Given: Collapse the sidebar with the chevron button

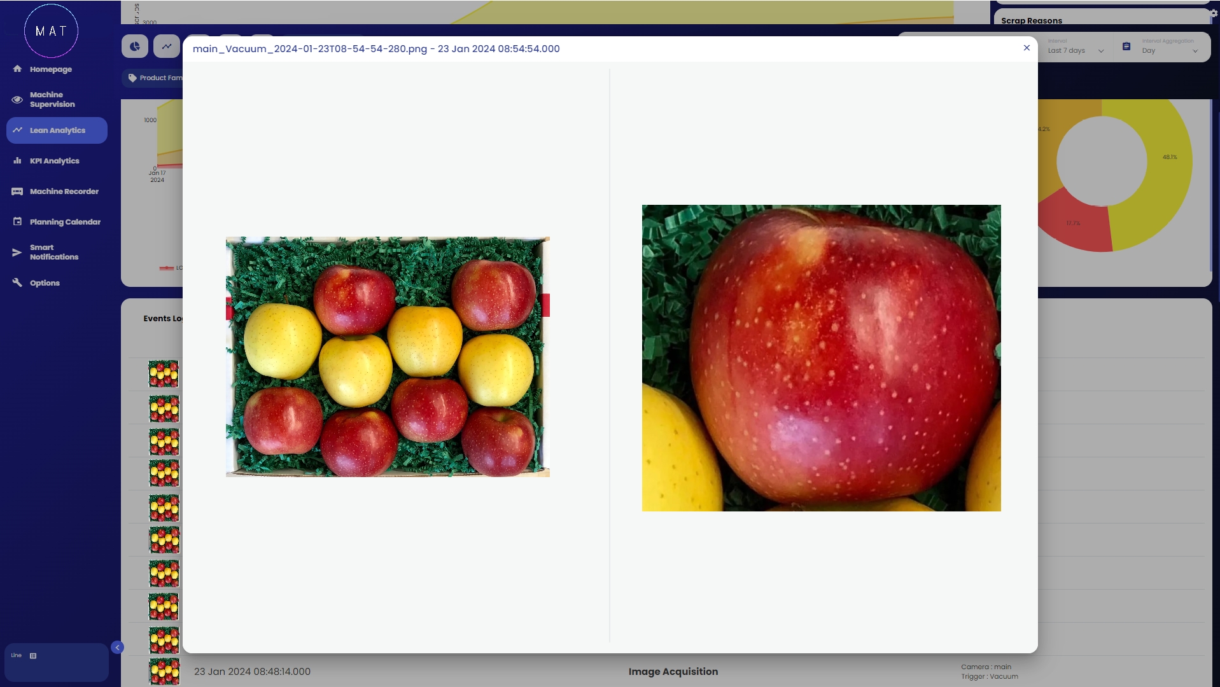Looking at the screenshot, I should [117, 648].
